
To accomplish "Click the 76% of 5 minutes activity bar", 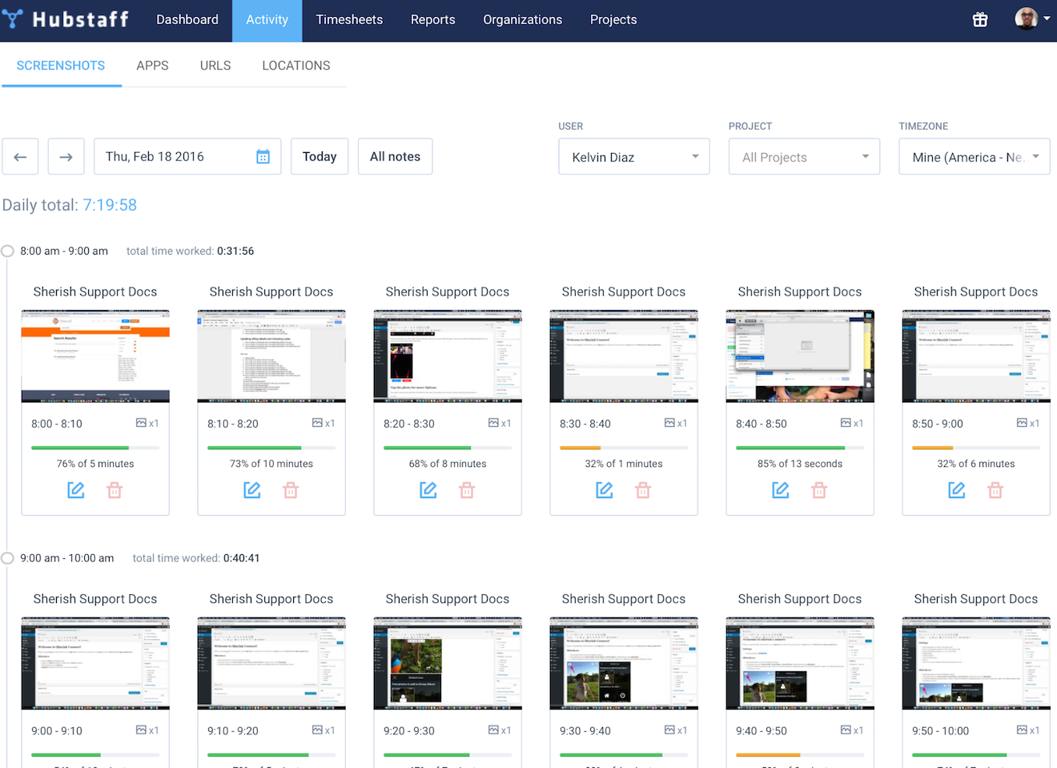I will click(x=95, y=448).
